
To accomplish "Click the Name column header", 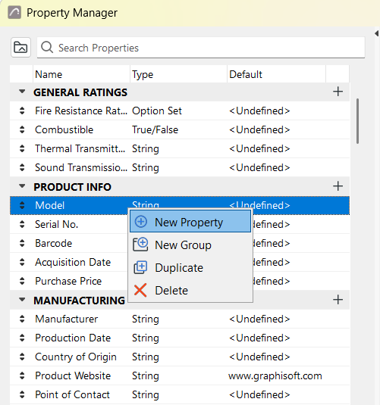I will click(81, 74).
